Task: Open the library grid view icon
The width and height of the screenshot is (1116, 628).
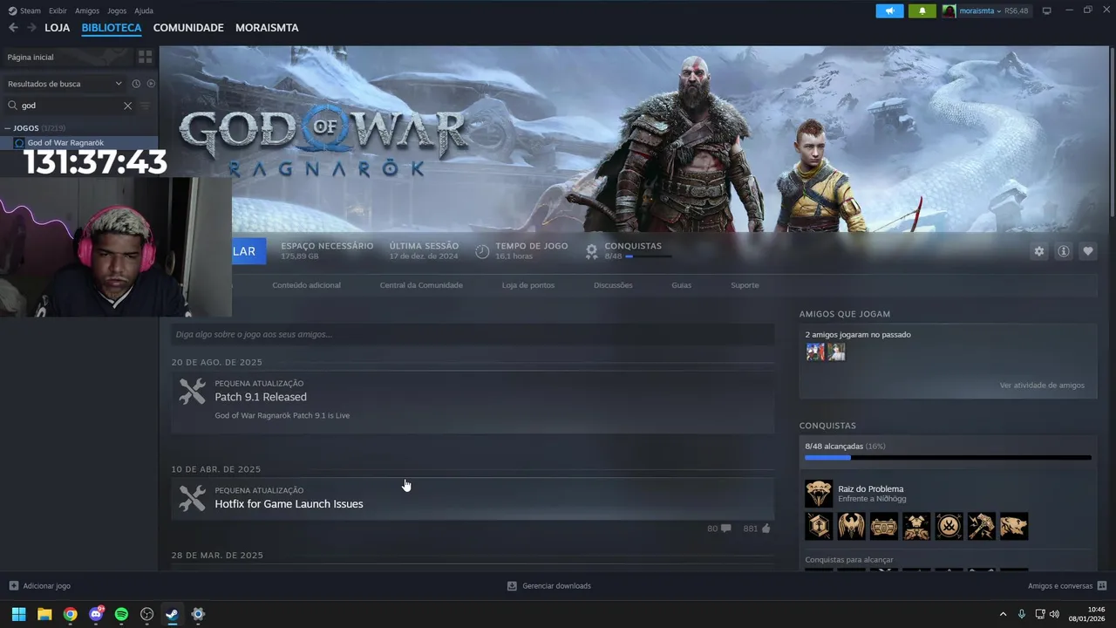Action: pos(145,57)
